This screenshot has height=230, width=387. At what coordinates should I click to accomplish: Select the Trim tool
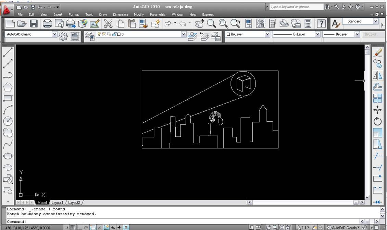pos(378,156)
